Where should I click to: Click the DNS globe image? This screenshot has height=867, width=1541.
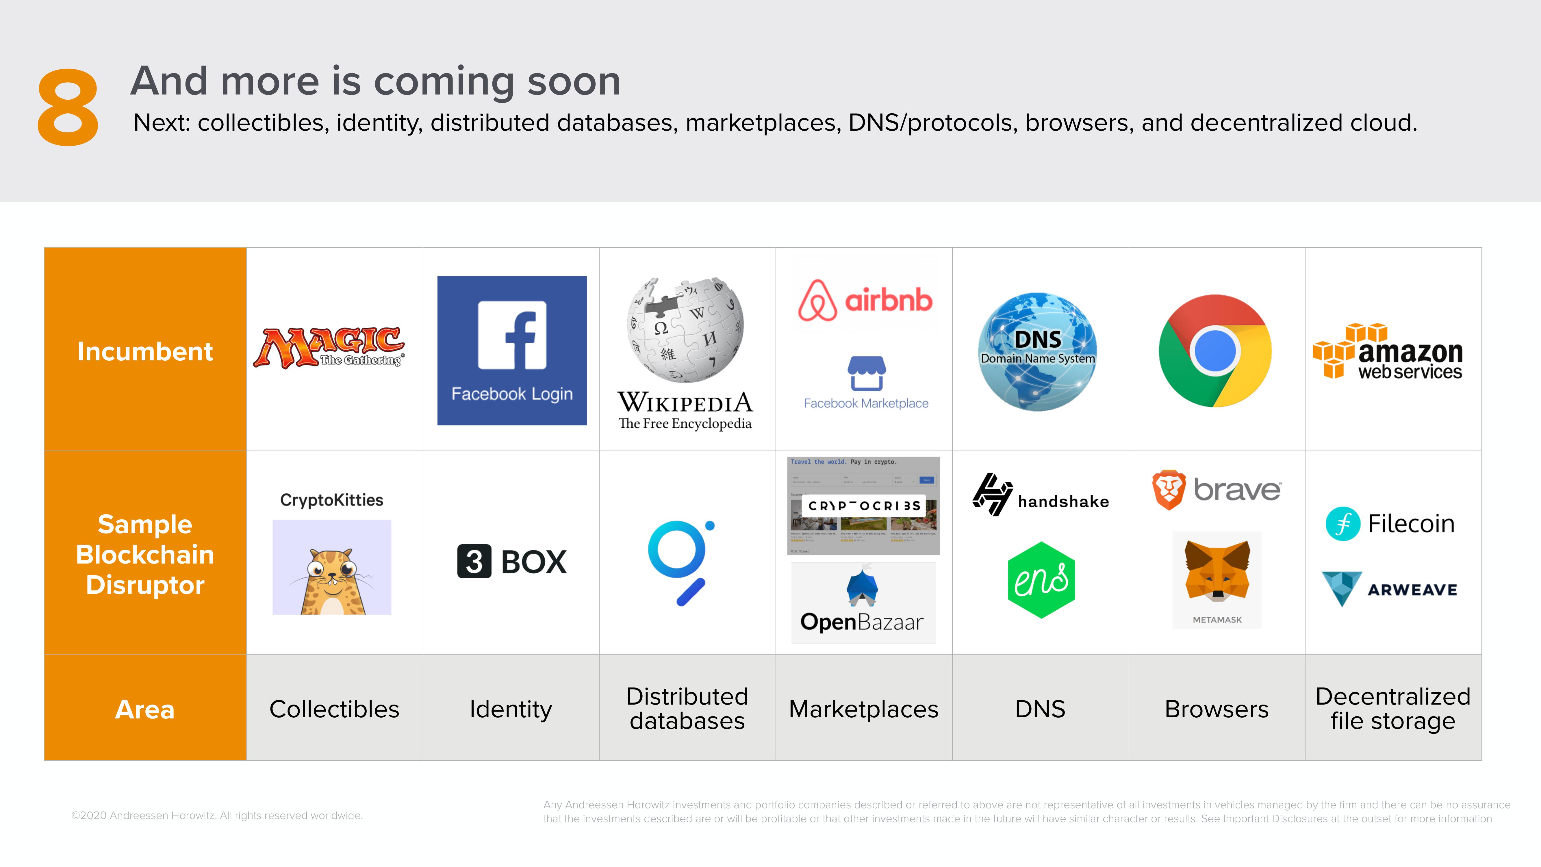1038,351
